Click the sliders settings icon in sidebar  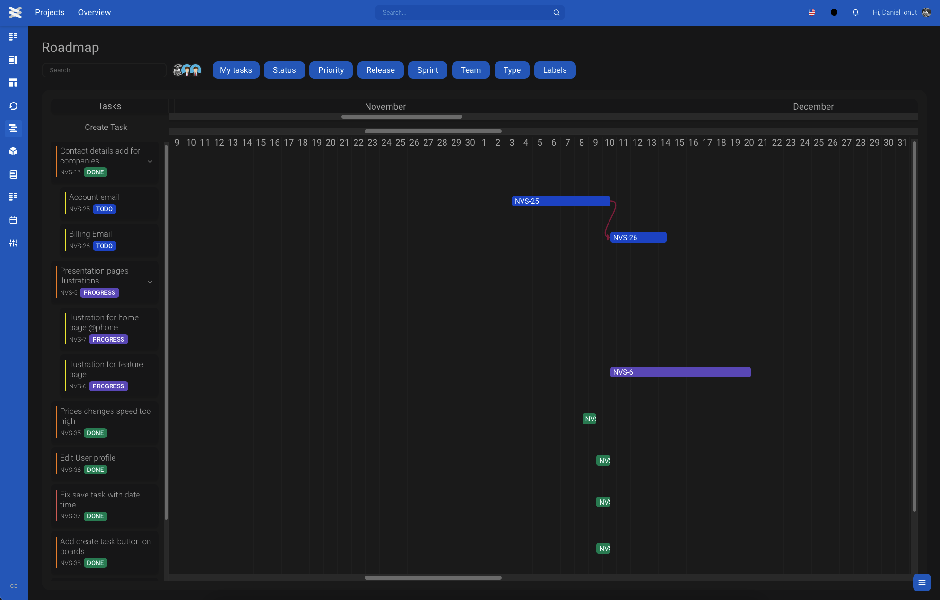(13, 243)
